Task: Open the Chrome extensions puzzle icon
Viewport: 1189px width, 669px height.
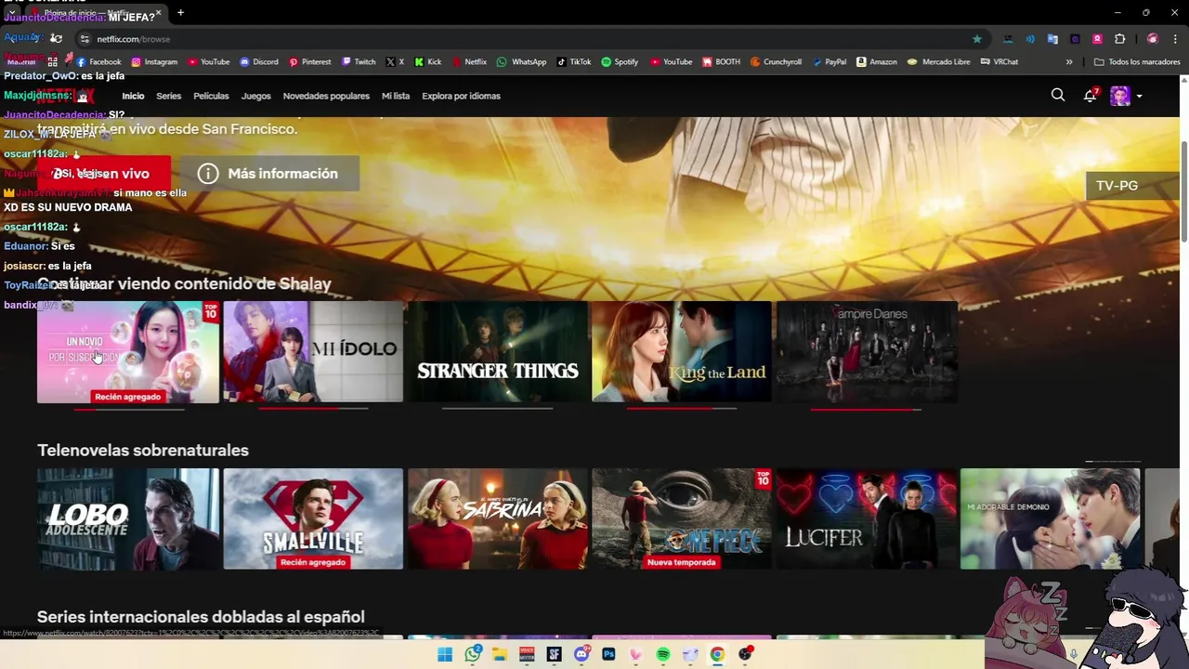Action: click(1119, 39)
